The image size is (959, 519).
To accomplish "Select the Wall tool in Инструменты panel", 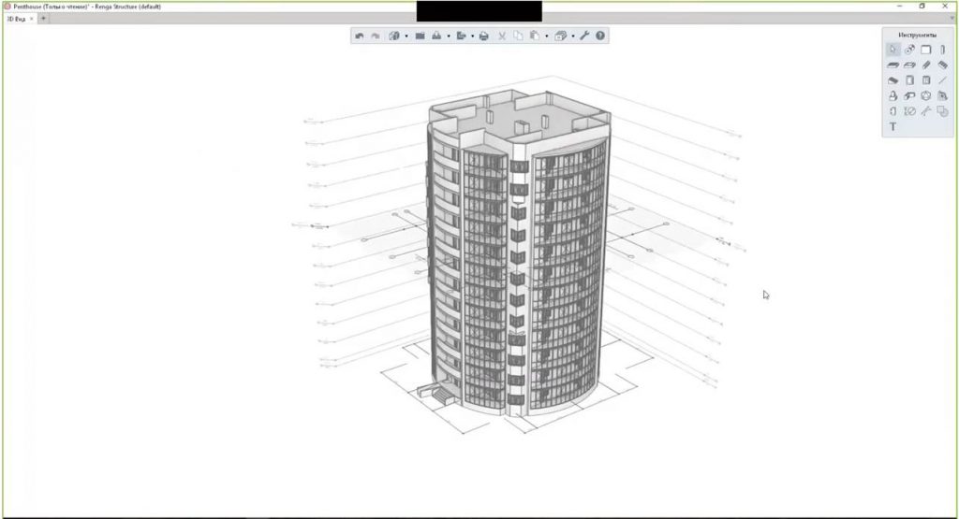I will tap(925, 50).
